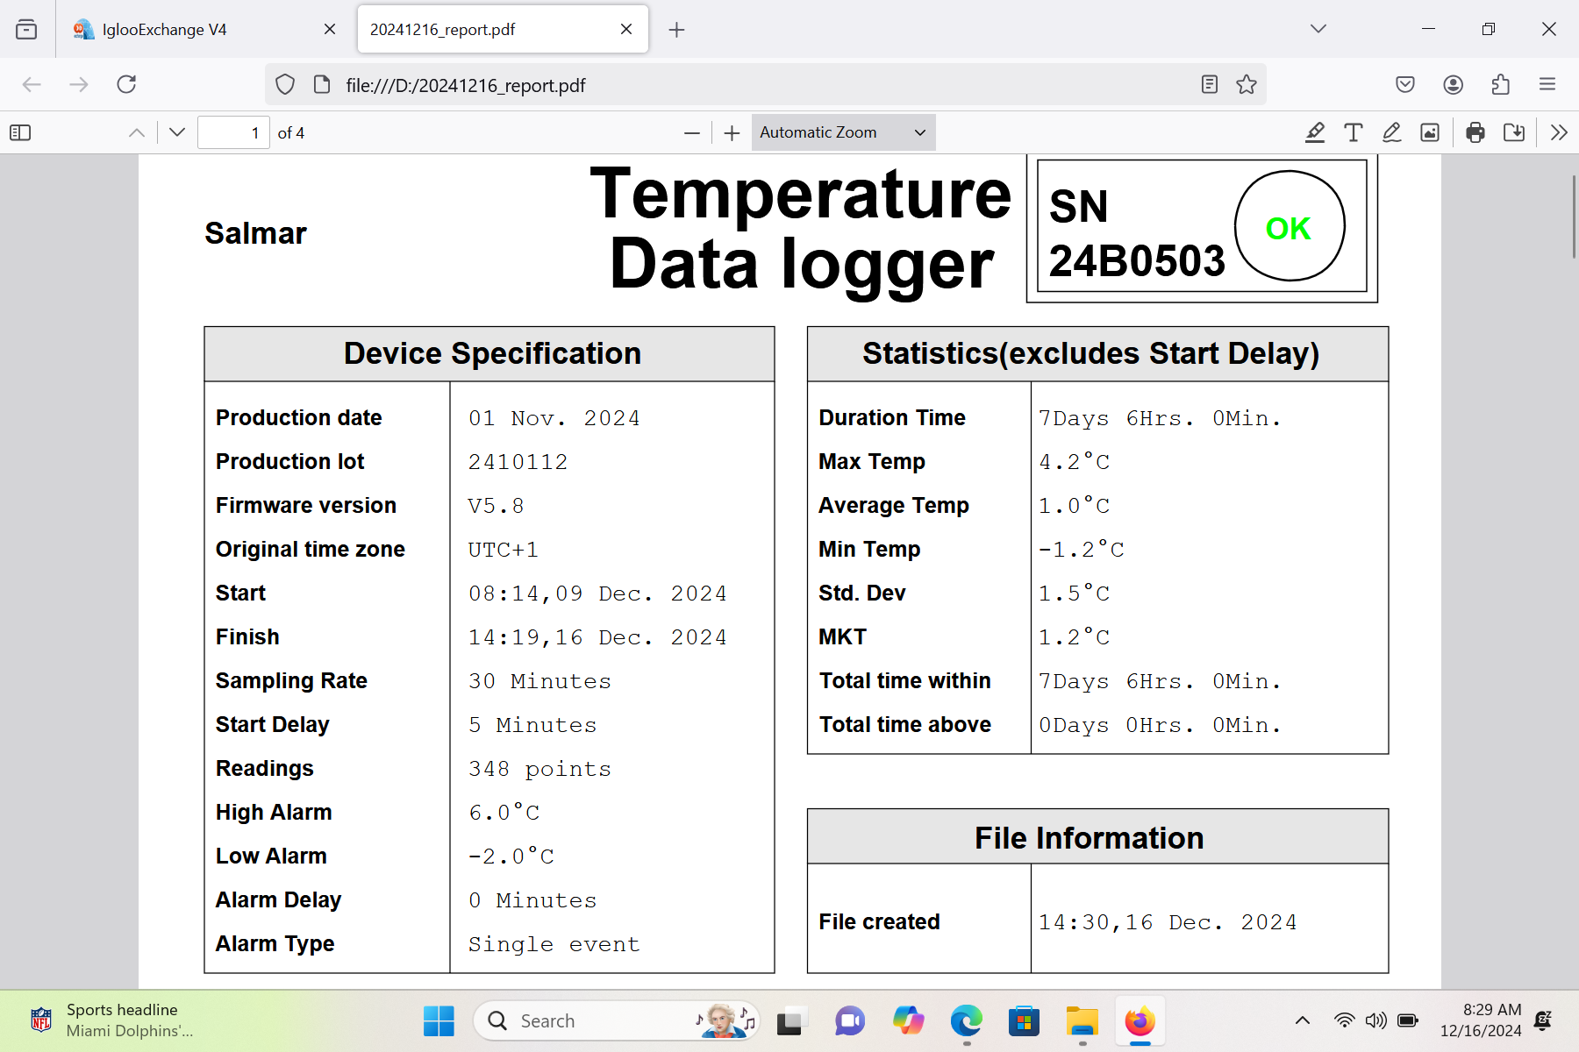Open Microsoft Edge from taskbar
This screenshot has width=1579, height=1052.
(x=967, y=1020)
